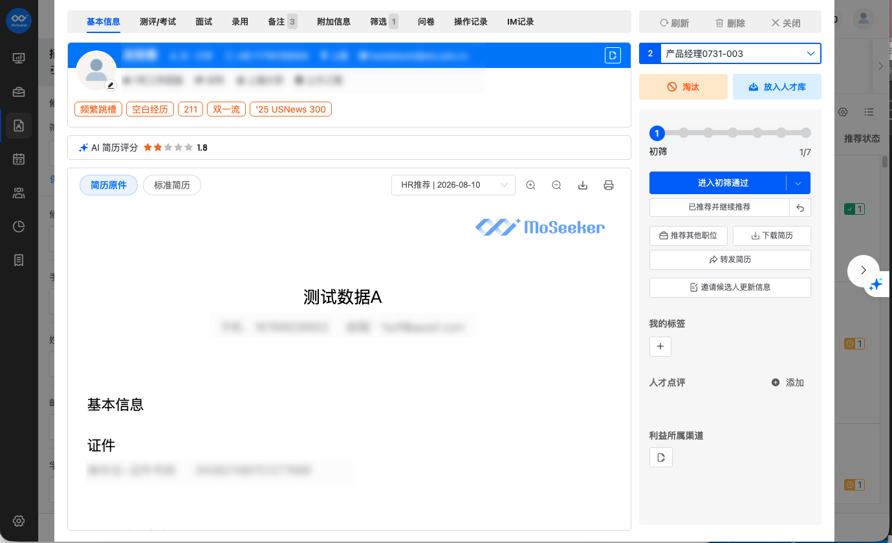
Task: Click the 双一流 tag
Action: point(226,109)
